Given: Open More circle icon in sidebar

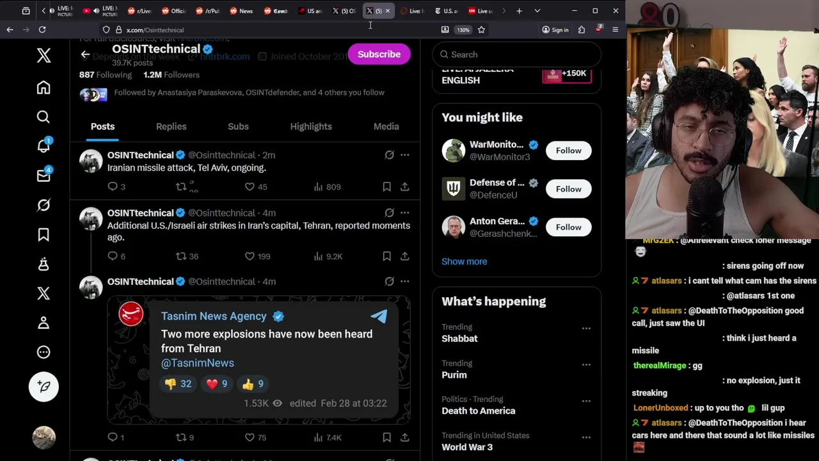Looking at the screenshot, I should tap(44, 352).
